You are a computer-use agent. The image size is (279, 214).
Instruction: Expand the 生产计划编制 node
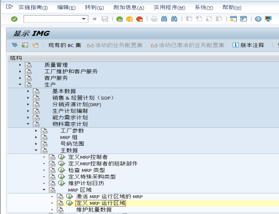28,111
